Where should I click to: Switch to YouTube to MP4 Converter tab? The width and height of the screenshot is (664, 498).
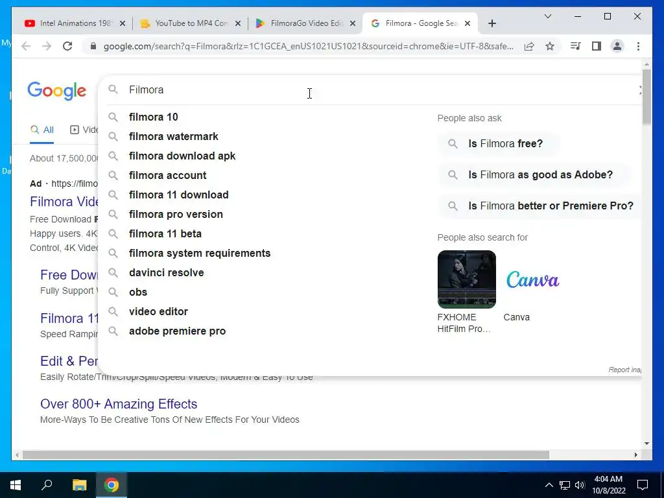coord(189,23)
